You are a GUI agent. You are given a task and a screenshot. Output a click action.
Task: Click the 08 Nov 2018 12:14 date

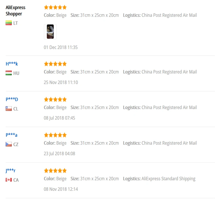[x=61, y=189]
